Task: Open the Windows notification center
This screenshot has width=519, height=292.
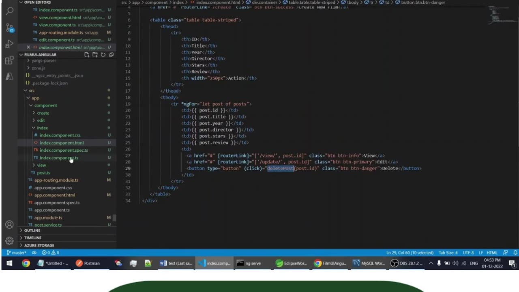Action: (x=512, y=264)
